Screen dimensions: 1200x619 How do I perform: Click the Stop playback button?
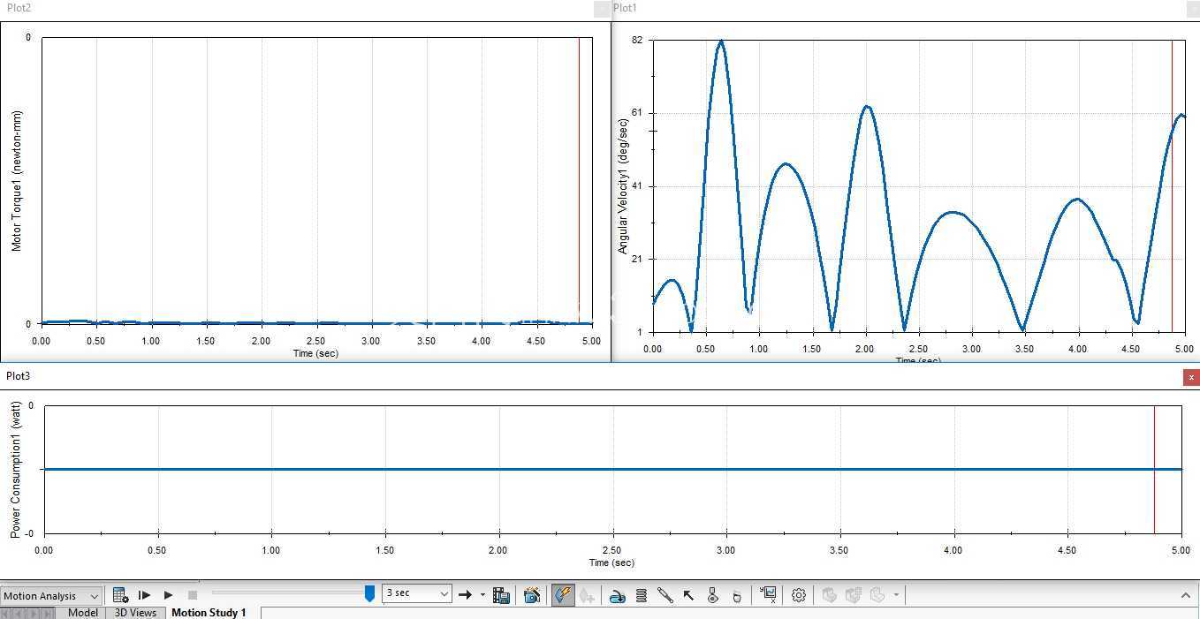point(192,595)
